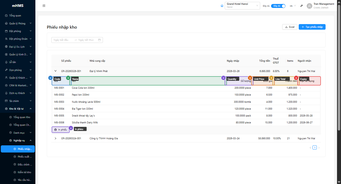Go to Kiểm kê kho menu item

tap(24, 172)
